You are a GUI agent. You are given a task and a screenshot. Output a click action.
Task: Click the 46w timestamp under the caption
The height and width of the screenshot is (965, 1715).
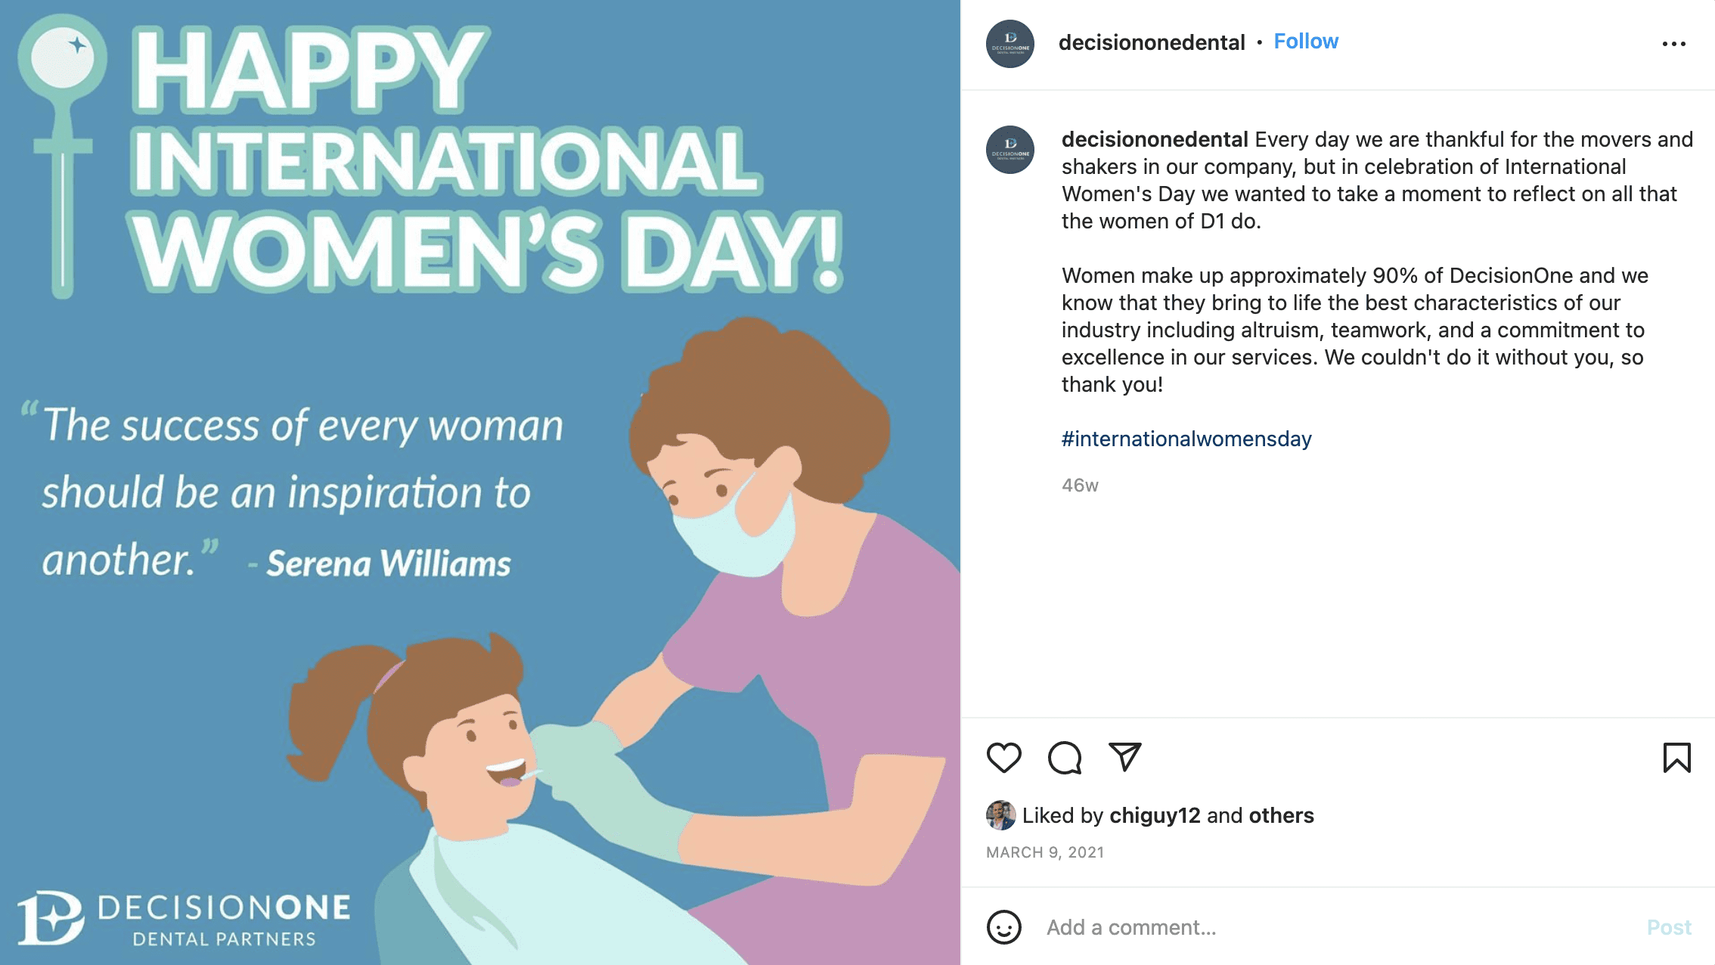point(1080,486)
